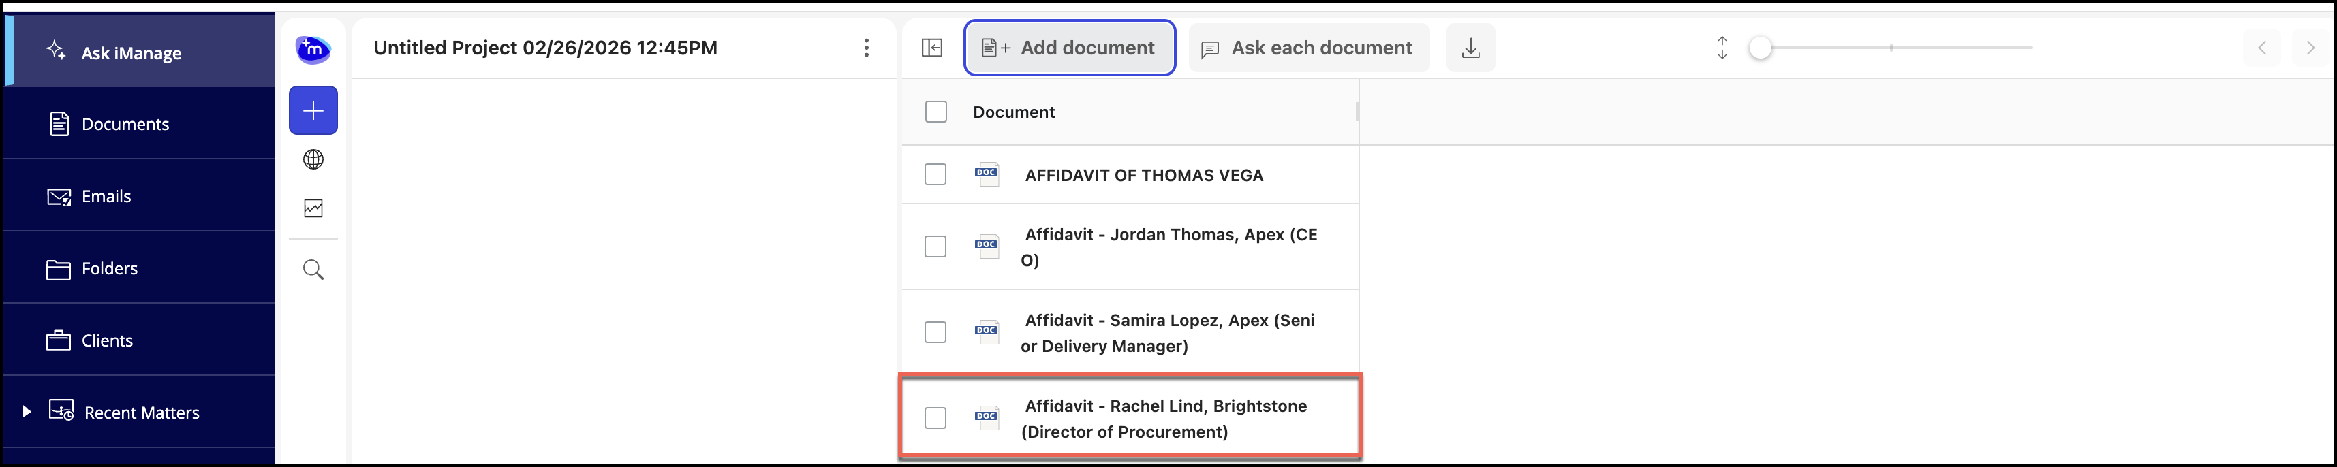The image size is (2337, 467).
Task: Open Emails in left navigation
Action: [105, 197]
